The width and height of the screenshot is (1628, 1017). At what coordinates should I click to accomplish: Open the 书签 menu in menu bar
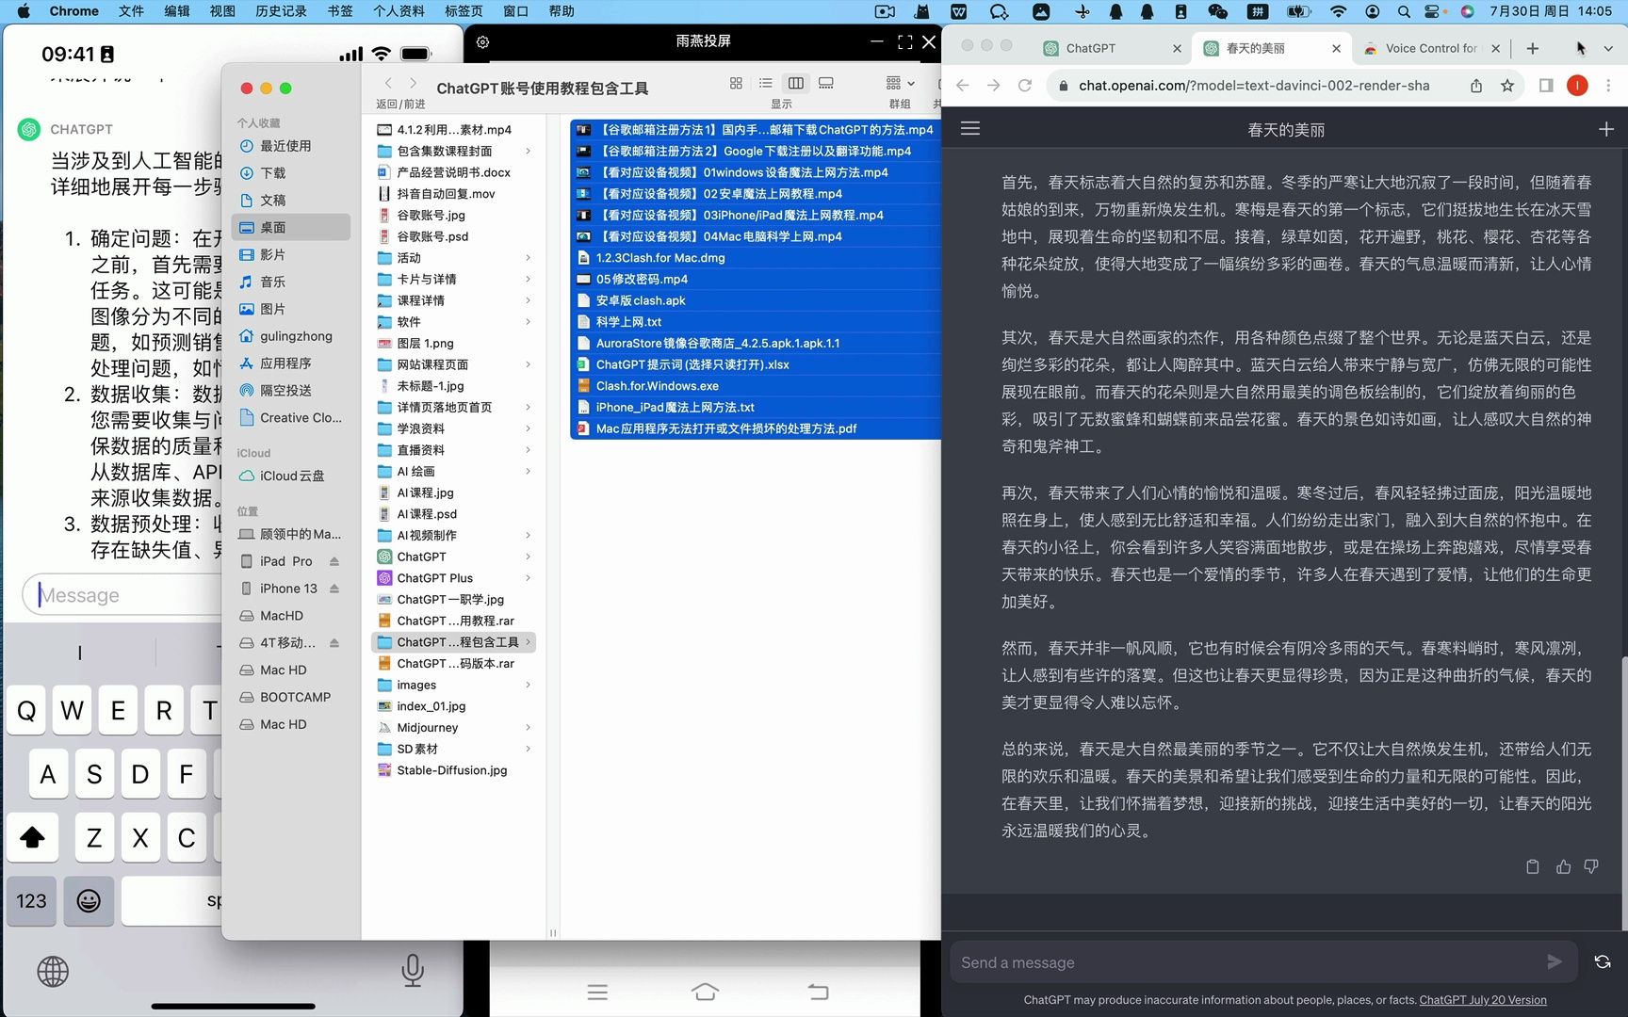click(x=340, y=11)
